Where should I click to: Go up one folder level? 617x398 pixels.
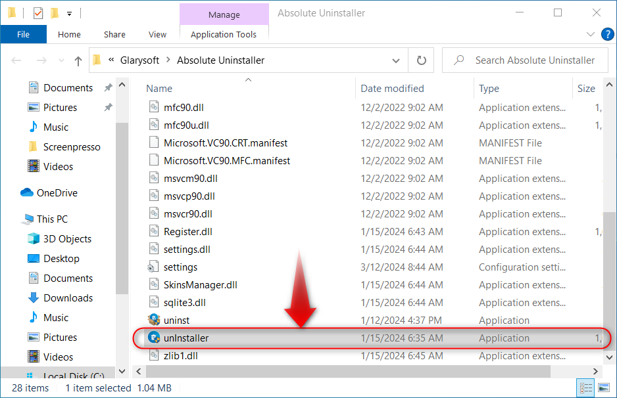pos(78,60)
